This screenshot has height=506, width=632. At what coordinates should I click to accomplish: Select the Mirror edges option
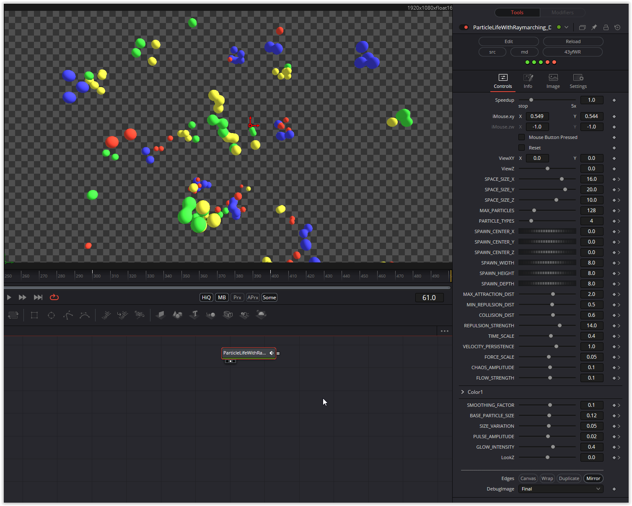pyautogui.click(x=593, y=478)
